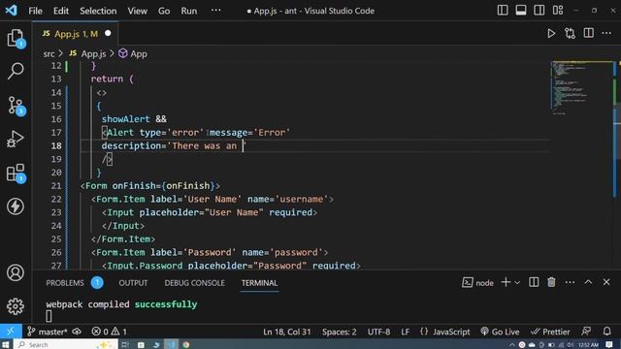Open the Explorer view in activity bar
The width and height of the screenshot is (621, 349).
coord(16,39)
